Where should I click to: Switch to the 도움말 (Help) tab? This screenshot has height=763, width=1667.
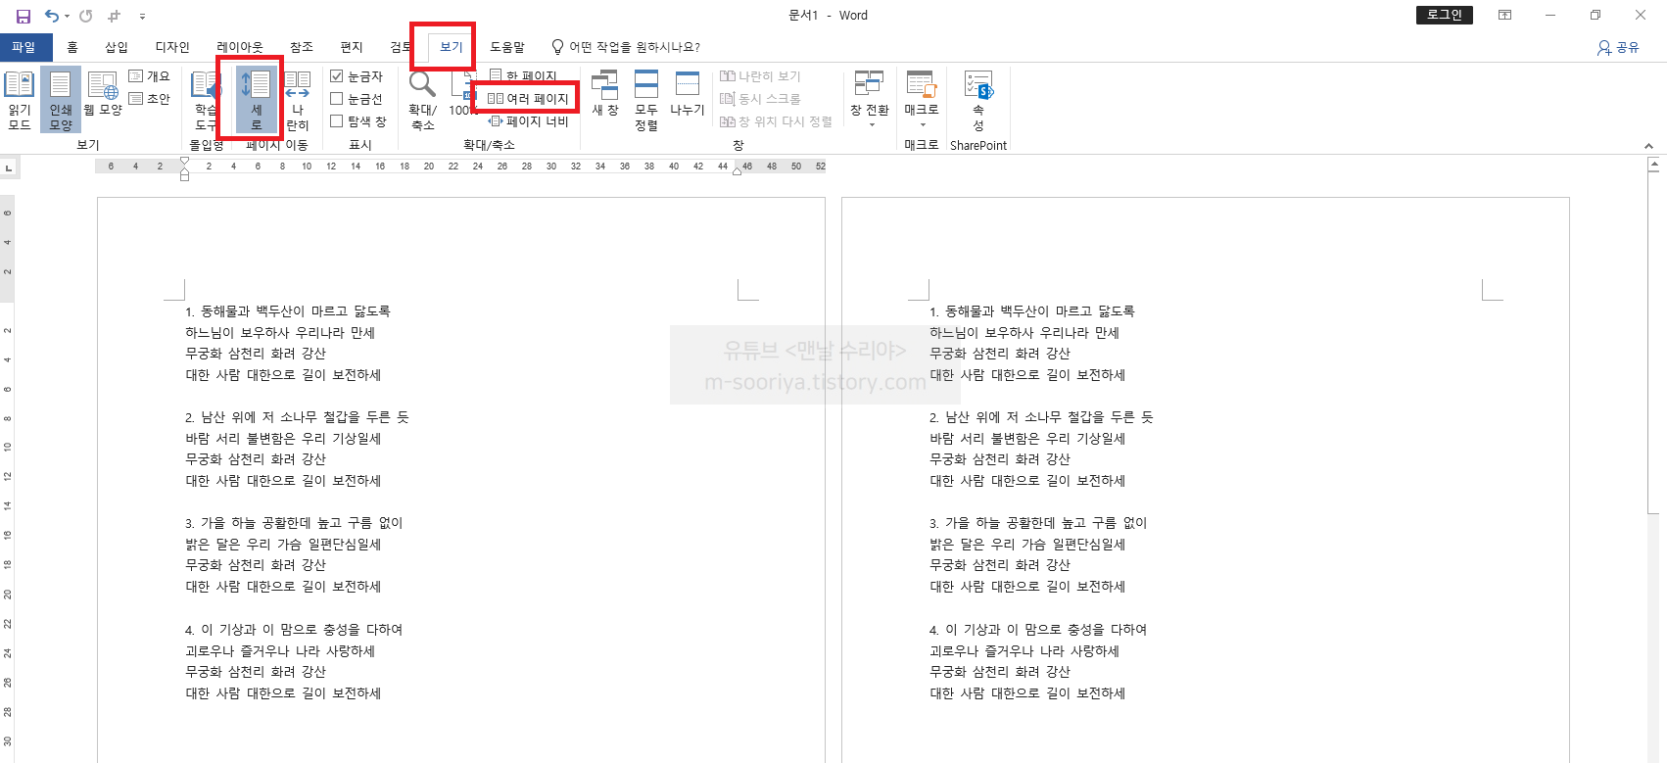click(507, 47)
